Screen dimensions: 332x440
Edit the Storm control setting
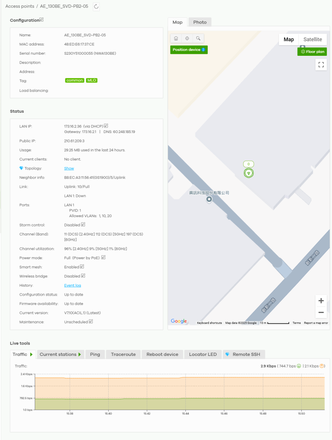point(83,224)
